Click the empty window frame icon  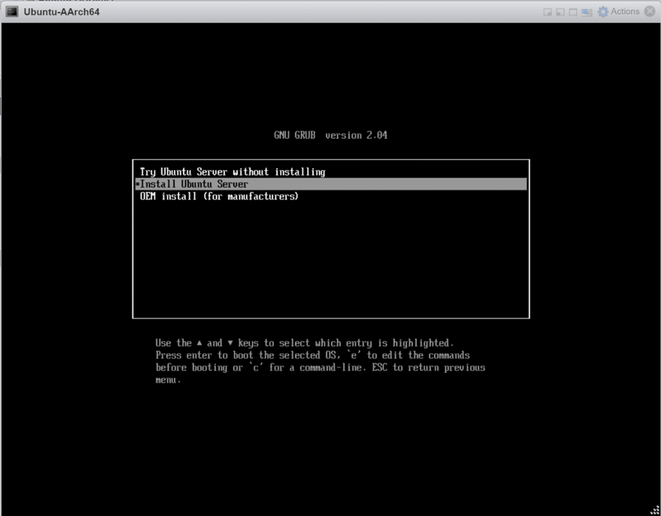point(573,12)
